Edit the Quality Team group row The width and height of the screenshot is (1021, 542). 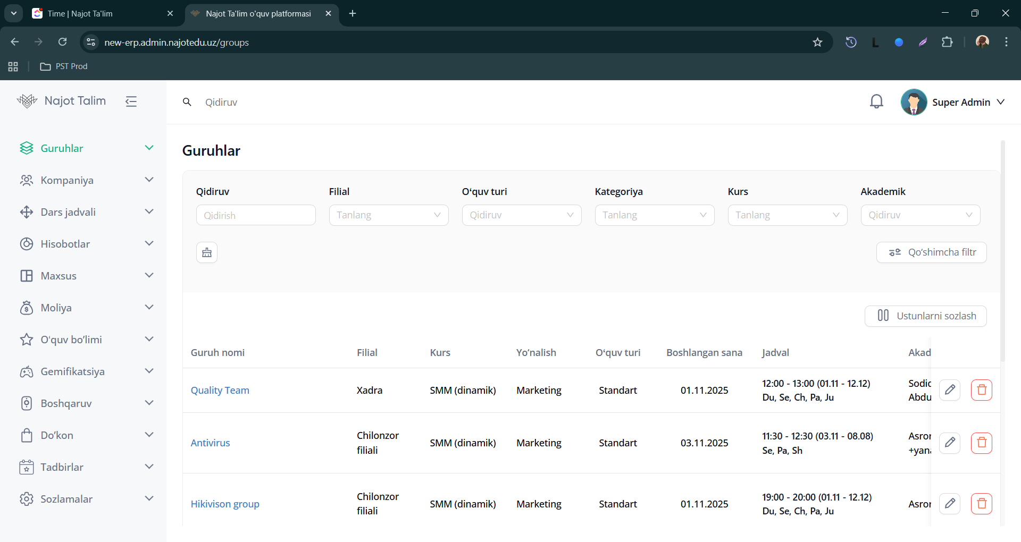950,390
